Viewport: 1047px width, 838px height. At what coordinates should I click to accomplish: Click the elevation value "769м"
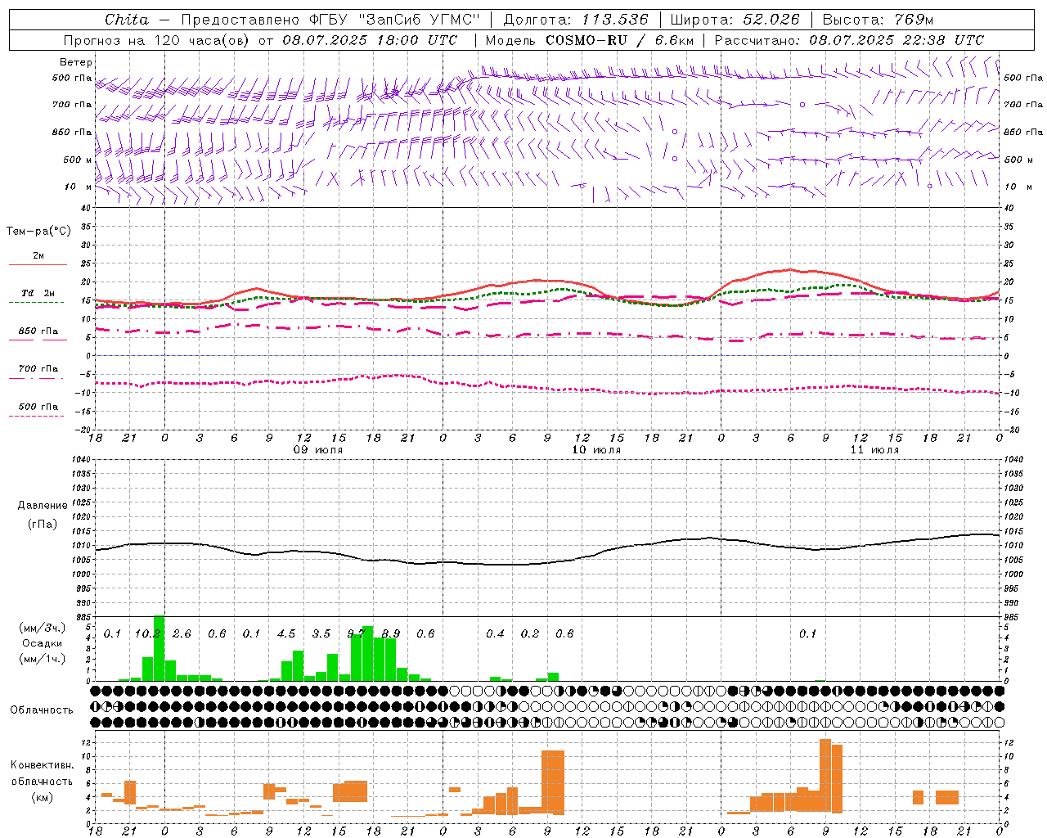[x=914, y=20]
